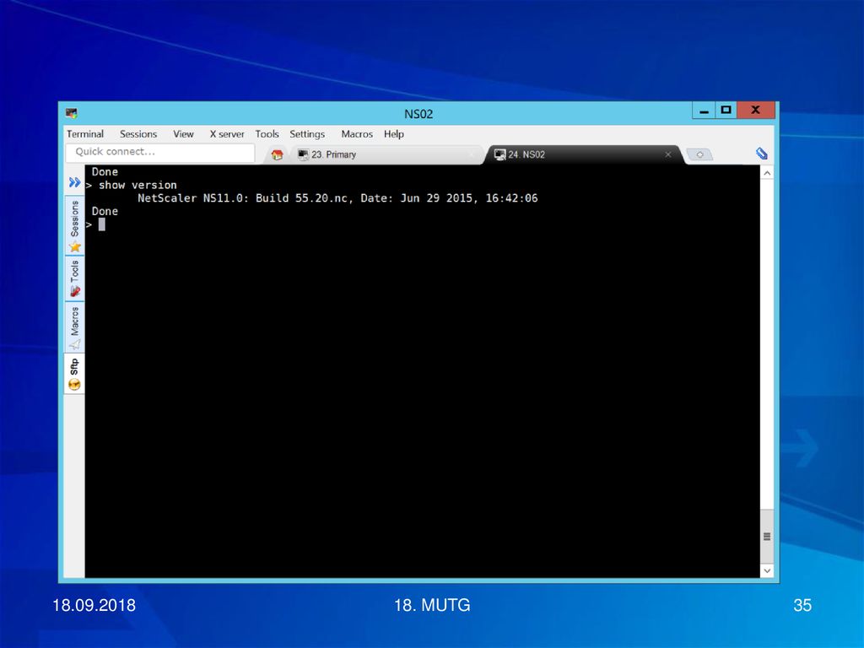The height and width of the screenshot is (648, 864).
Task: Close the NS02 window
Action: [x=755, y=111]
